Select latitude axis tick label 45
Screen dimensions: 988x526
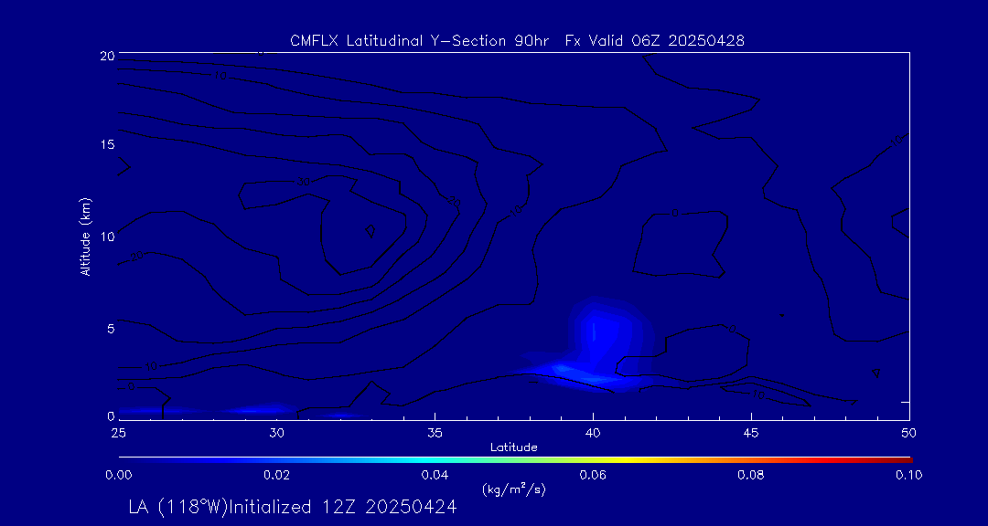click(x=751, y=433)
